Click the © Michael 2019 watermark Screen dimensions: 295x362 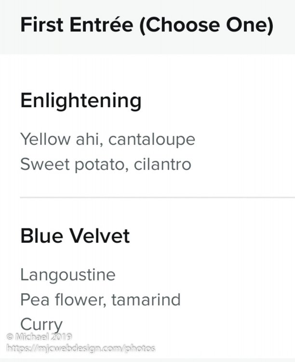pyautogui.click(x=39, y=337)
